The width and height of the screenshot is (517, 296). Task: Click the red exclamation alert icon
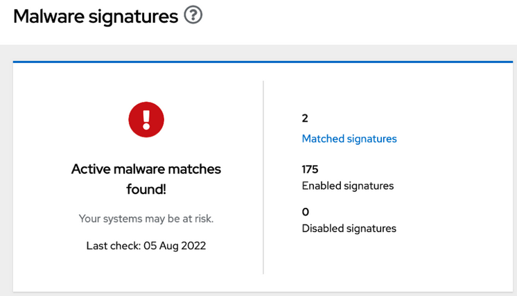146,119
